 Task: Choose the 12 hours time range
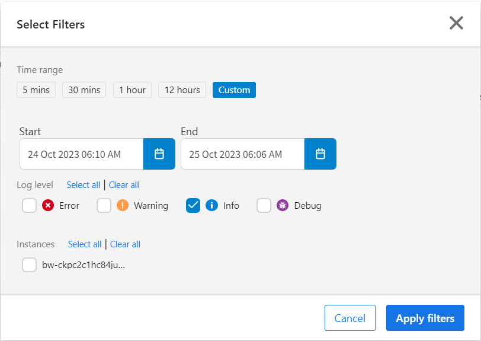point(182,90)
